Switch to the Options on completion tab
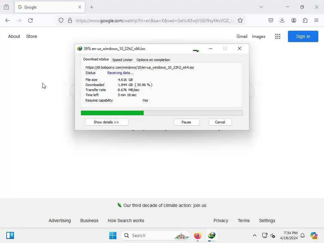The height and width of the screenshot is (243, 324). [153, 60]
